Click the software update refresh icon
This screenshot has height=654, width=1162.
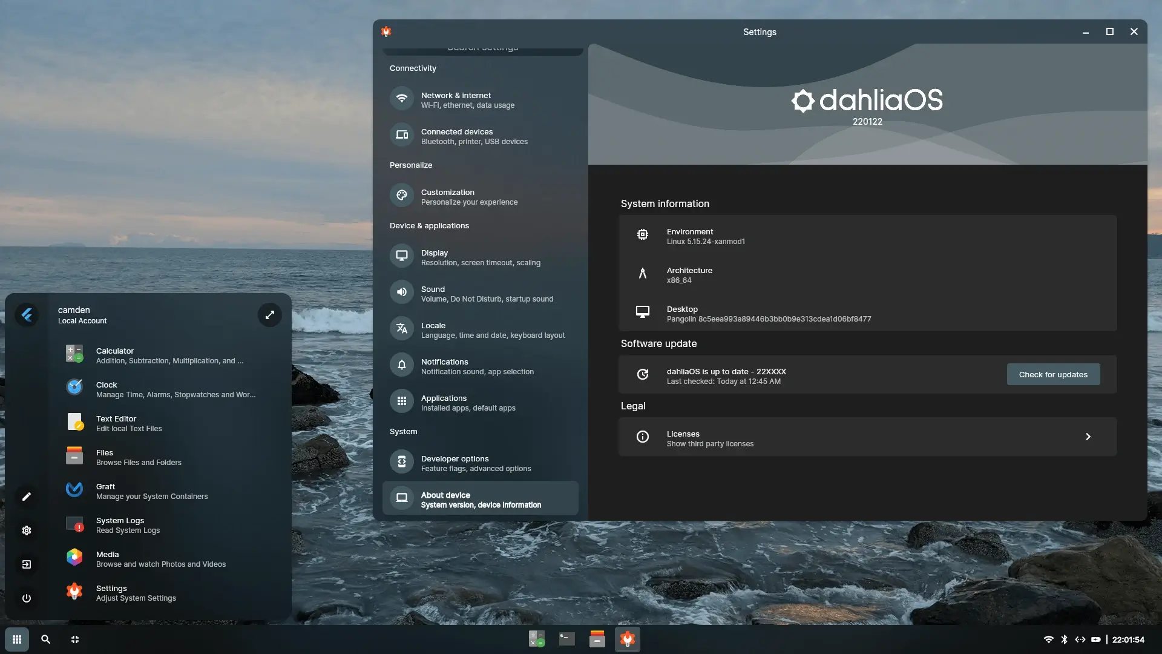pos(643,374)
